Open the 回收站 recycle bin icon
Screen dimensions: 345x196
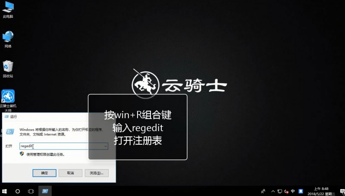(x=8, y=69)
